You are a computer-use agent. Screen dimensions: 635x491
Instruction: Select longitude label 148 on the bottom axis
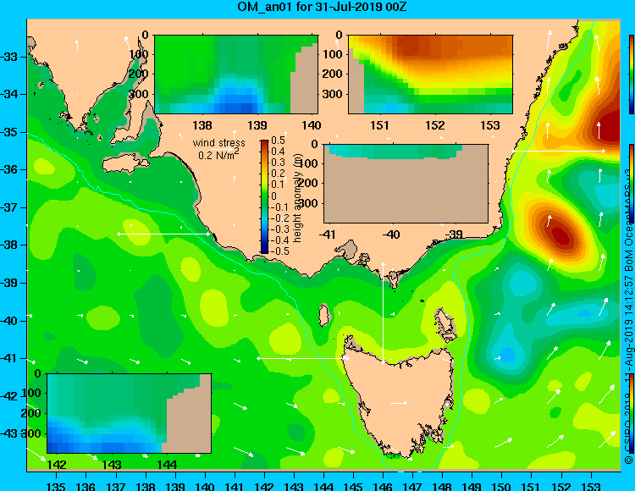pos(442,486)
